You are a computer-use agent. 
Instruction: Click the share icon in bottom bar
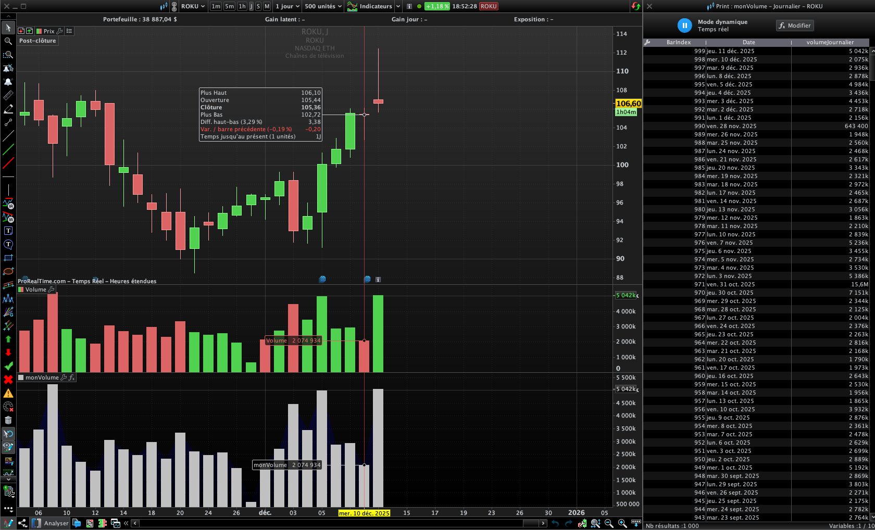point(22,523)
